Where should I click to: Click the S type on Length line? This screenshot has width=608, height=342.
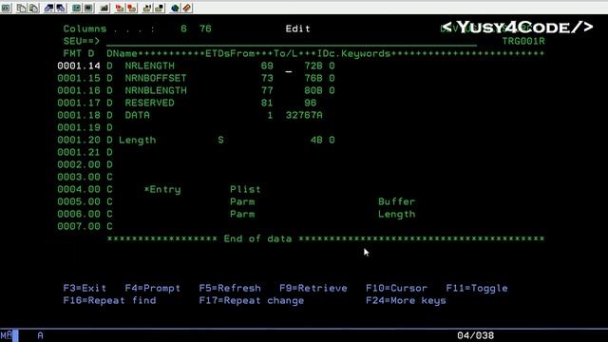pos(220,140)
